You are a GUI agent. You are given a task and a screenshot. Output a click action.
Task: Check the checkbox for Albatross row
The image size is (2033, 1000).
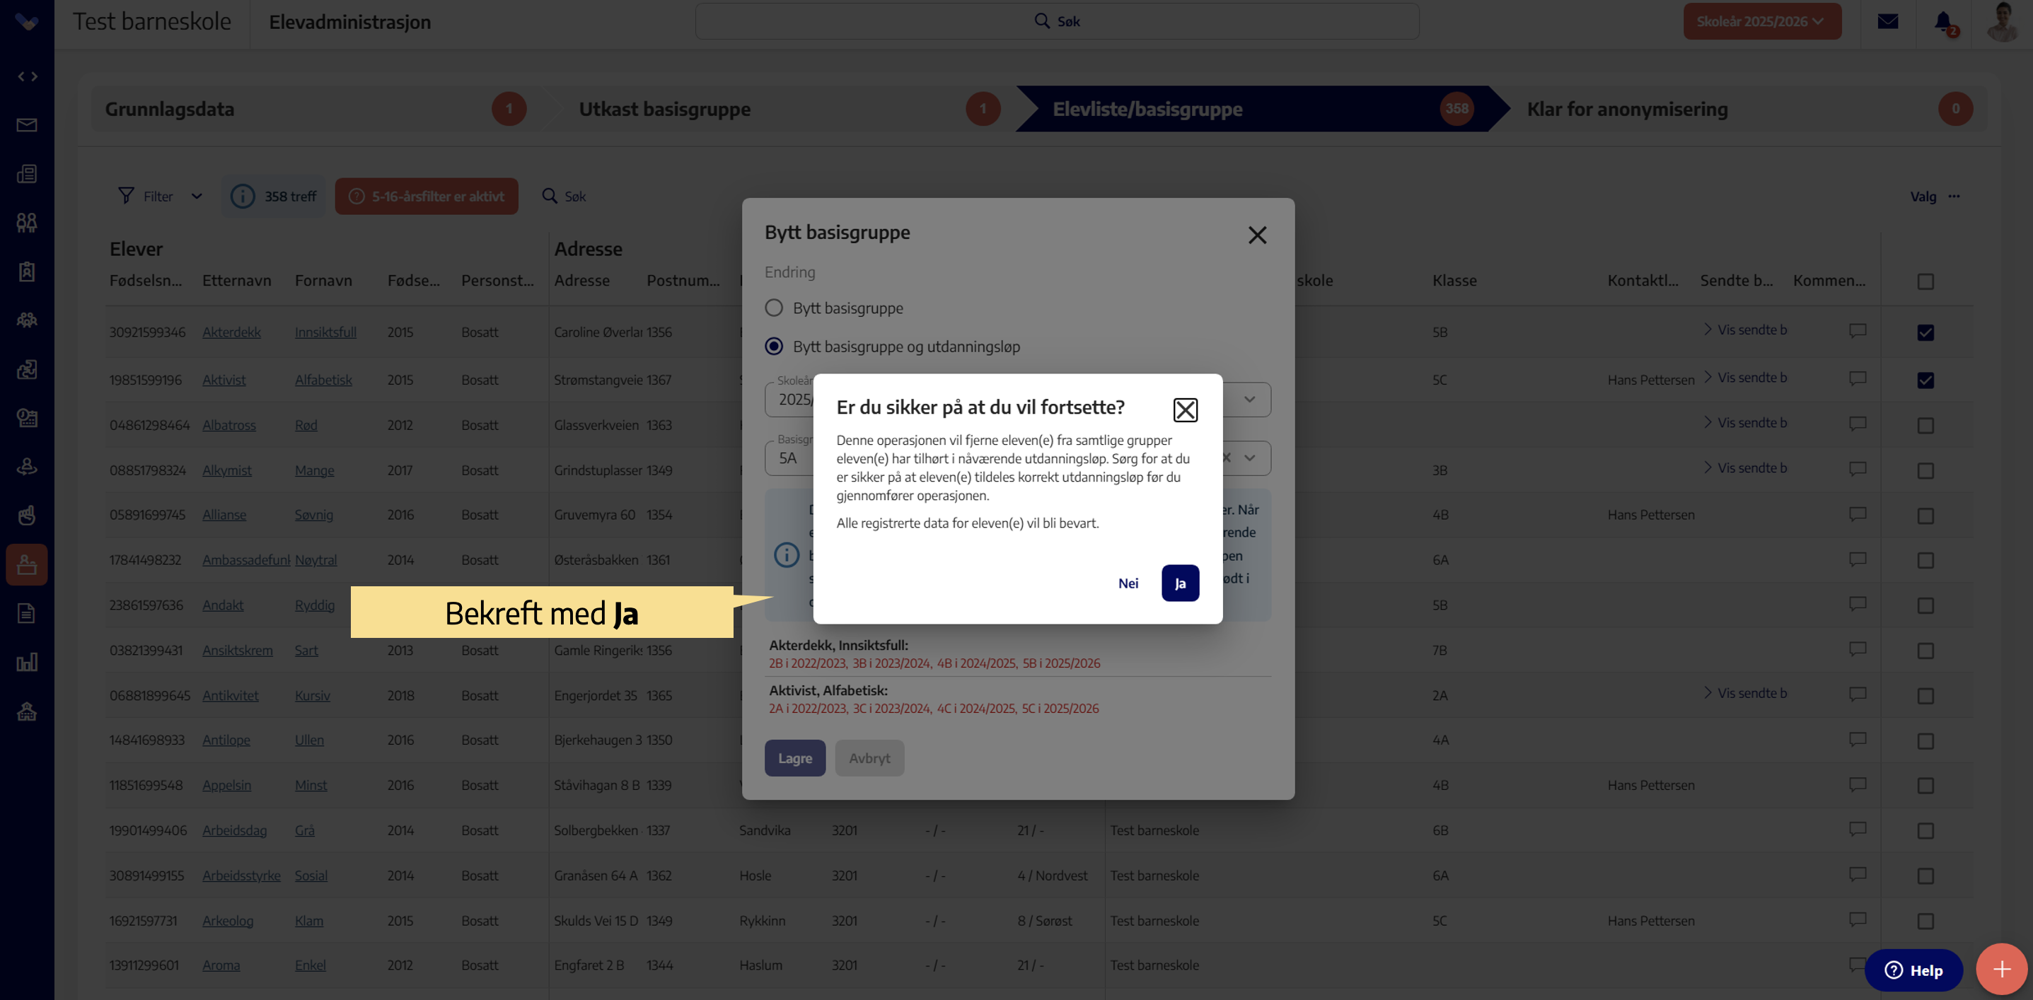[1925, 426]
